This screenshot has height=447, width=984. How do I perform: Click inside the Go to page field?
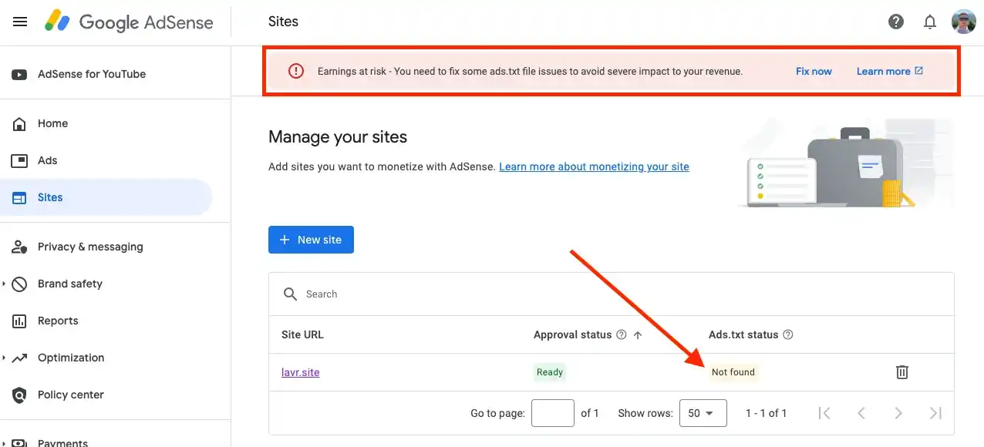click(552, 413)
